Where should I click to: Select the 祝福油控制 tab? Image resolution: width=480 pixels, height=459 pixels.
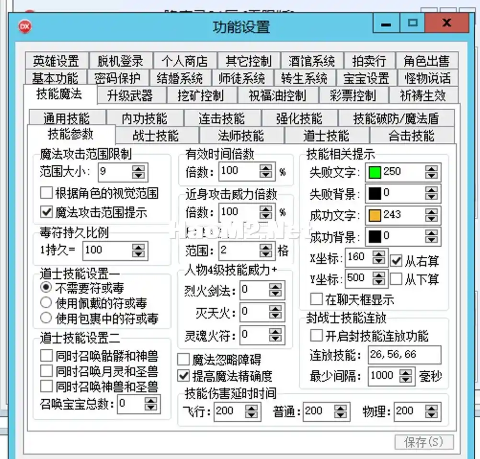[278, 95]
